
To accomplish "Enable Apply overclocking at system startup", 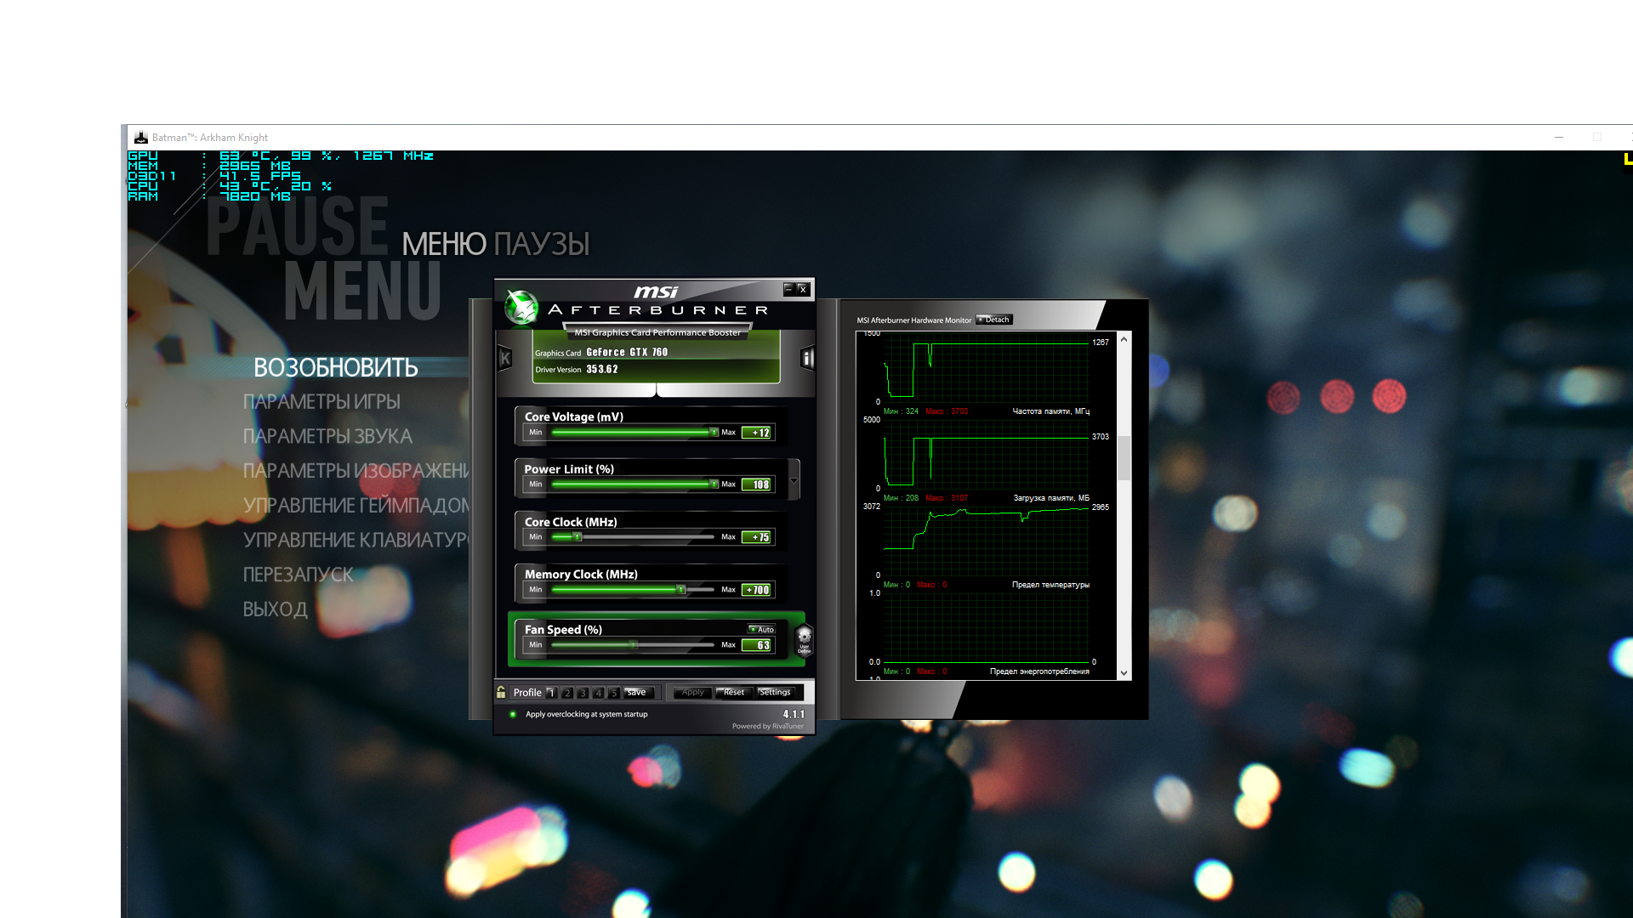I will [x=513, y=714].
